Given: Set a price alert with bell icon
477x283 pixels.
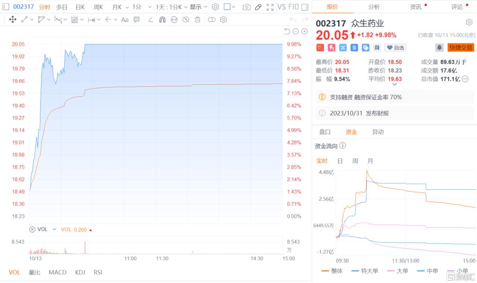Looking at the screenshot, I should click(439, 48).
